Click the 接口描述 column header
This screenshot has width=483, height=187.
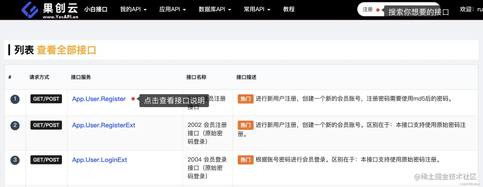[246, 77]
